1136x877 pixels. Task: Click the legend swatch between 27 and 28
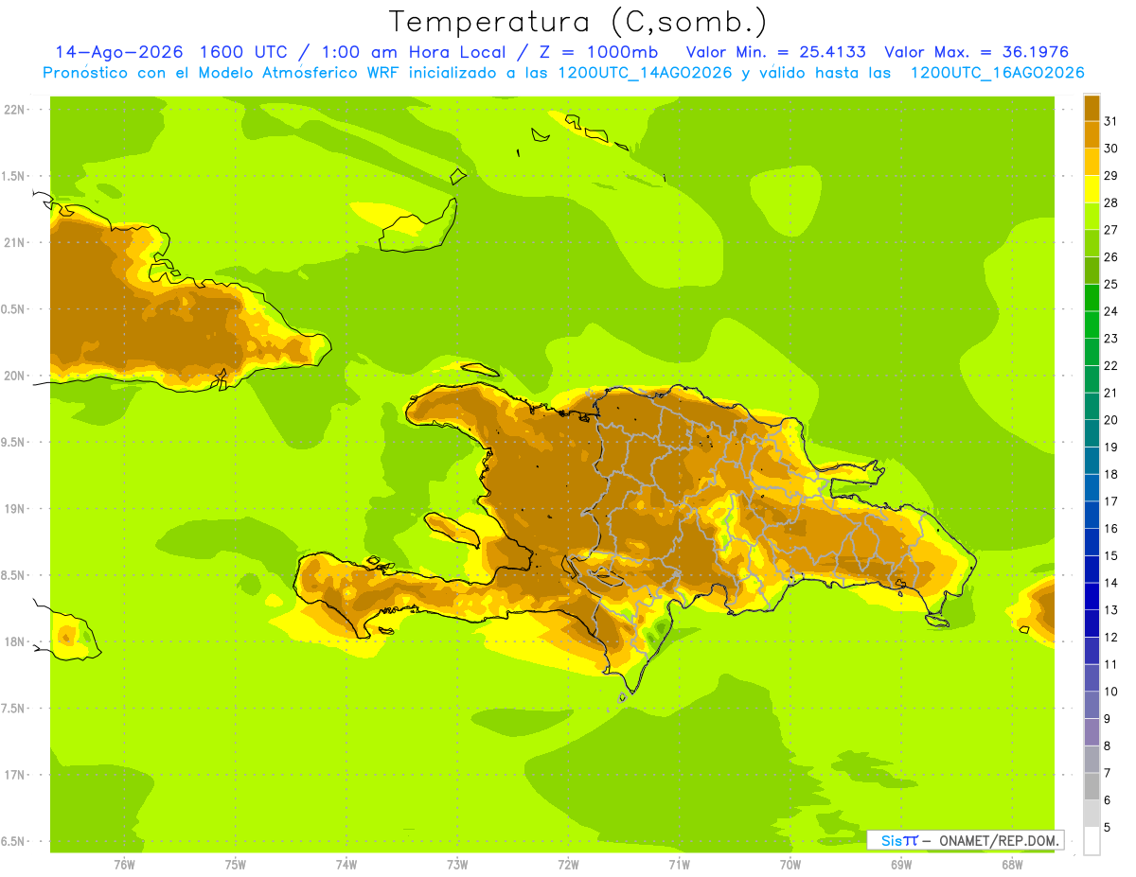point(1092,215)
